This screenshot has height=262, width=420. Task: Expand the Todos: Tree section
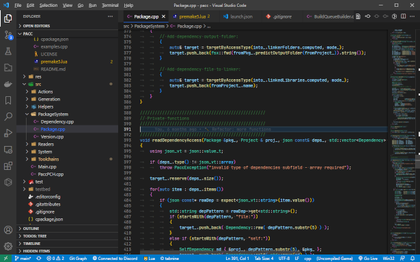pos(67,236)
